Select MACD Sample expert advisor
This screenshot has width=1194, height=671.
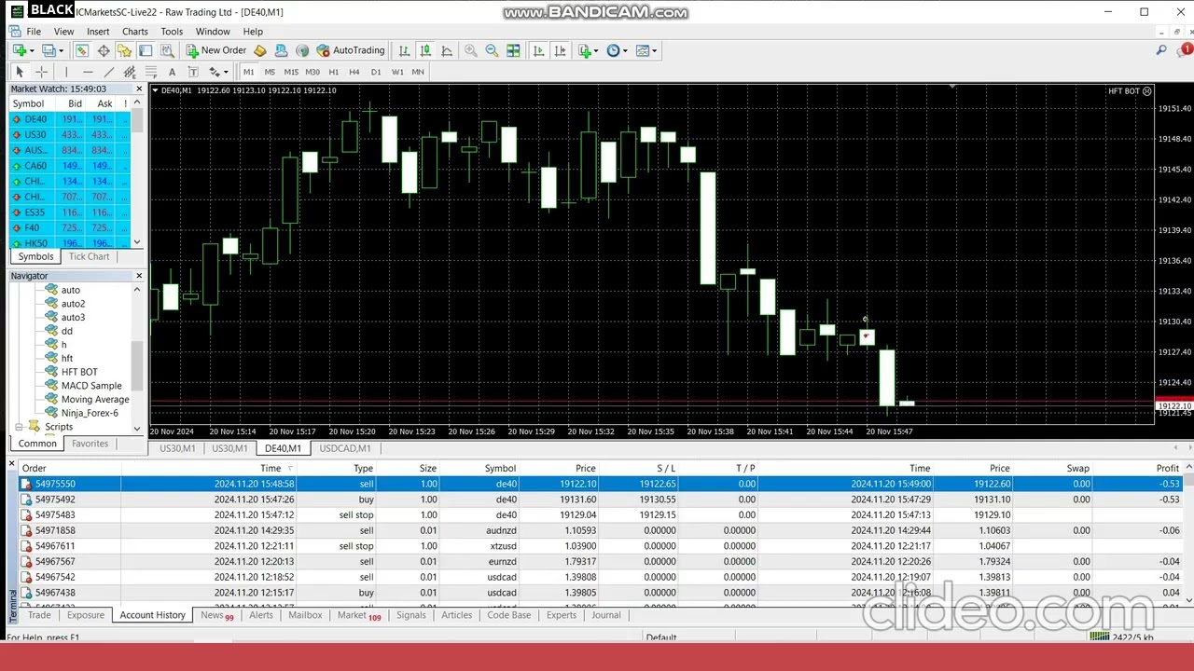(x=91, y=386)
